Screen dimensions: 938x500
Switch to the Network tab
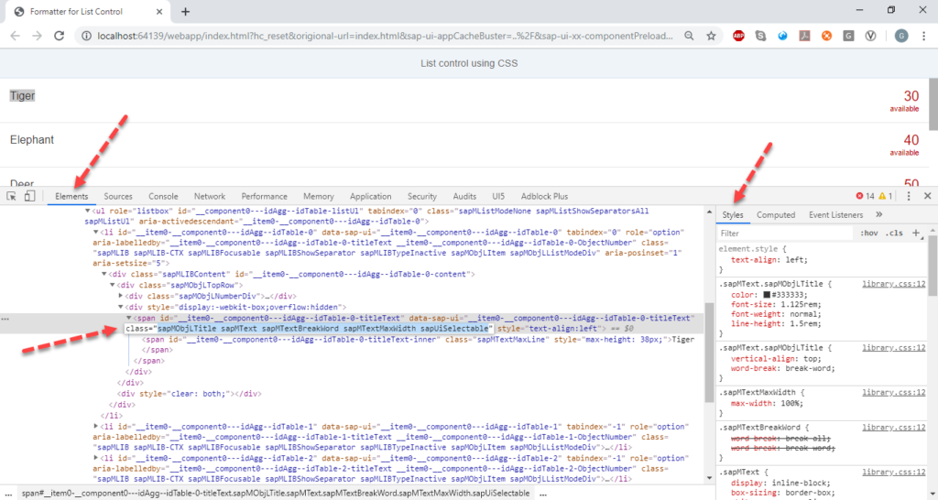point(210,196)
